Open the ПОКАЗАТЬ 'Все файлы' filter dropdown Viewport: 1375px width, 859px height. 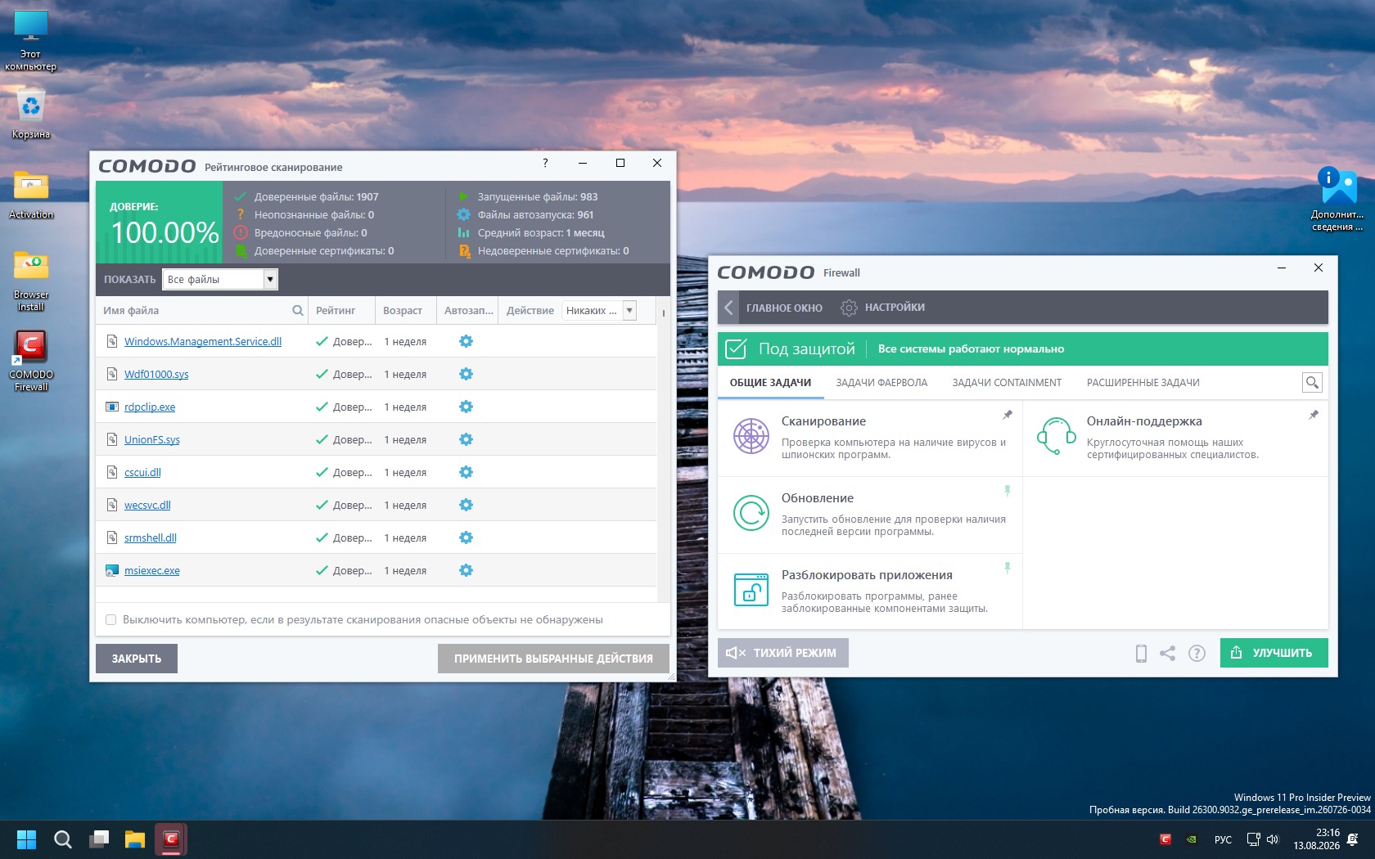[x=220, y=280]
